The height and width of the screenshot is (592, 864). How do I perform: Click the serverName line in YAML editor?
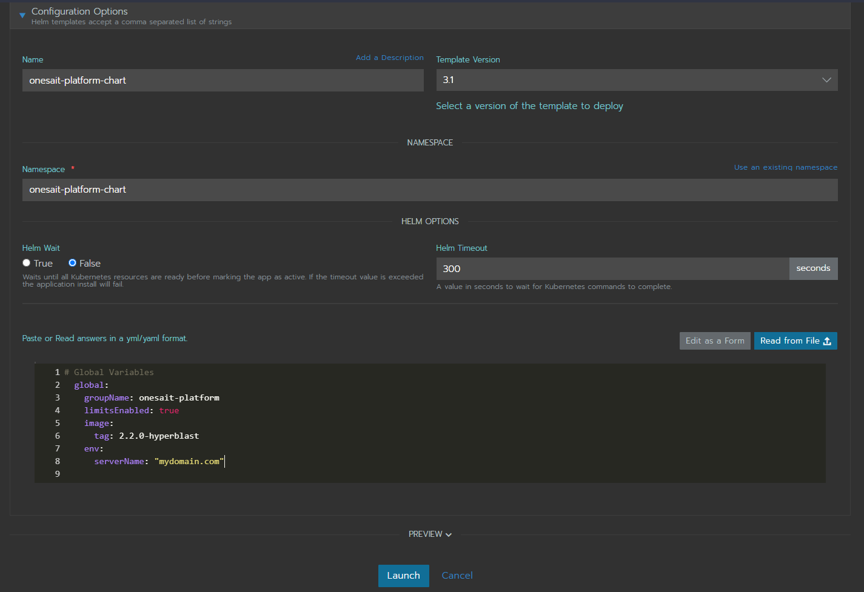(159, 462)
